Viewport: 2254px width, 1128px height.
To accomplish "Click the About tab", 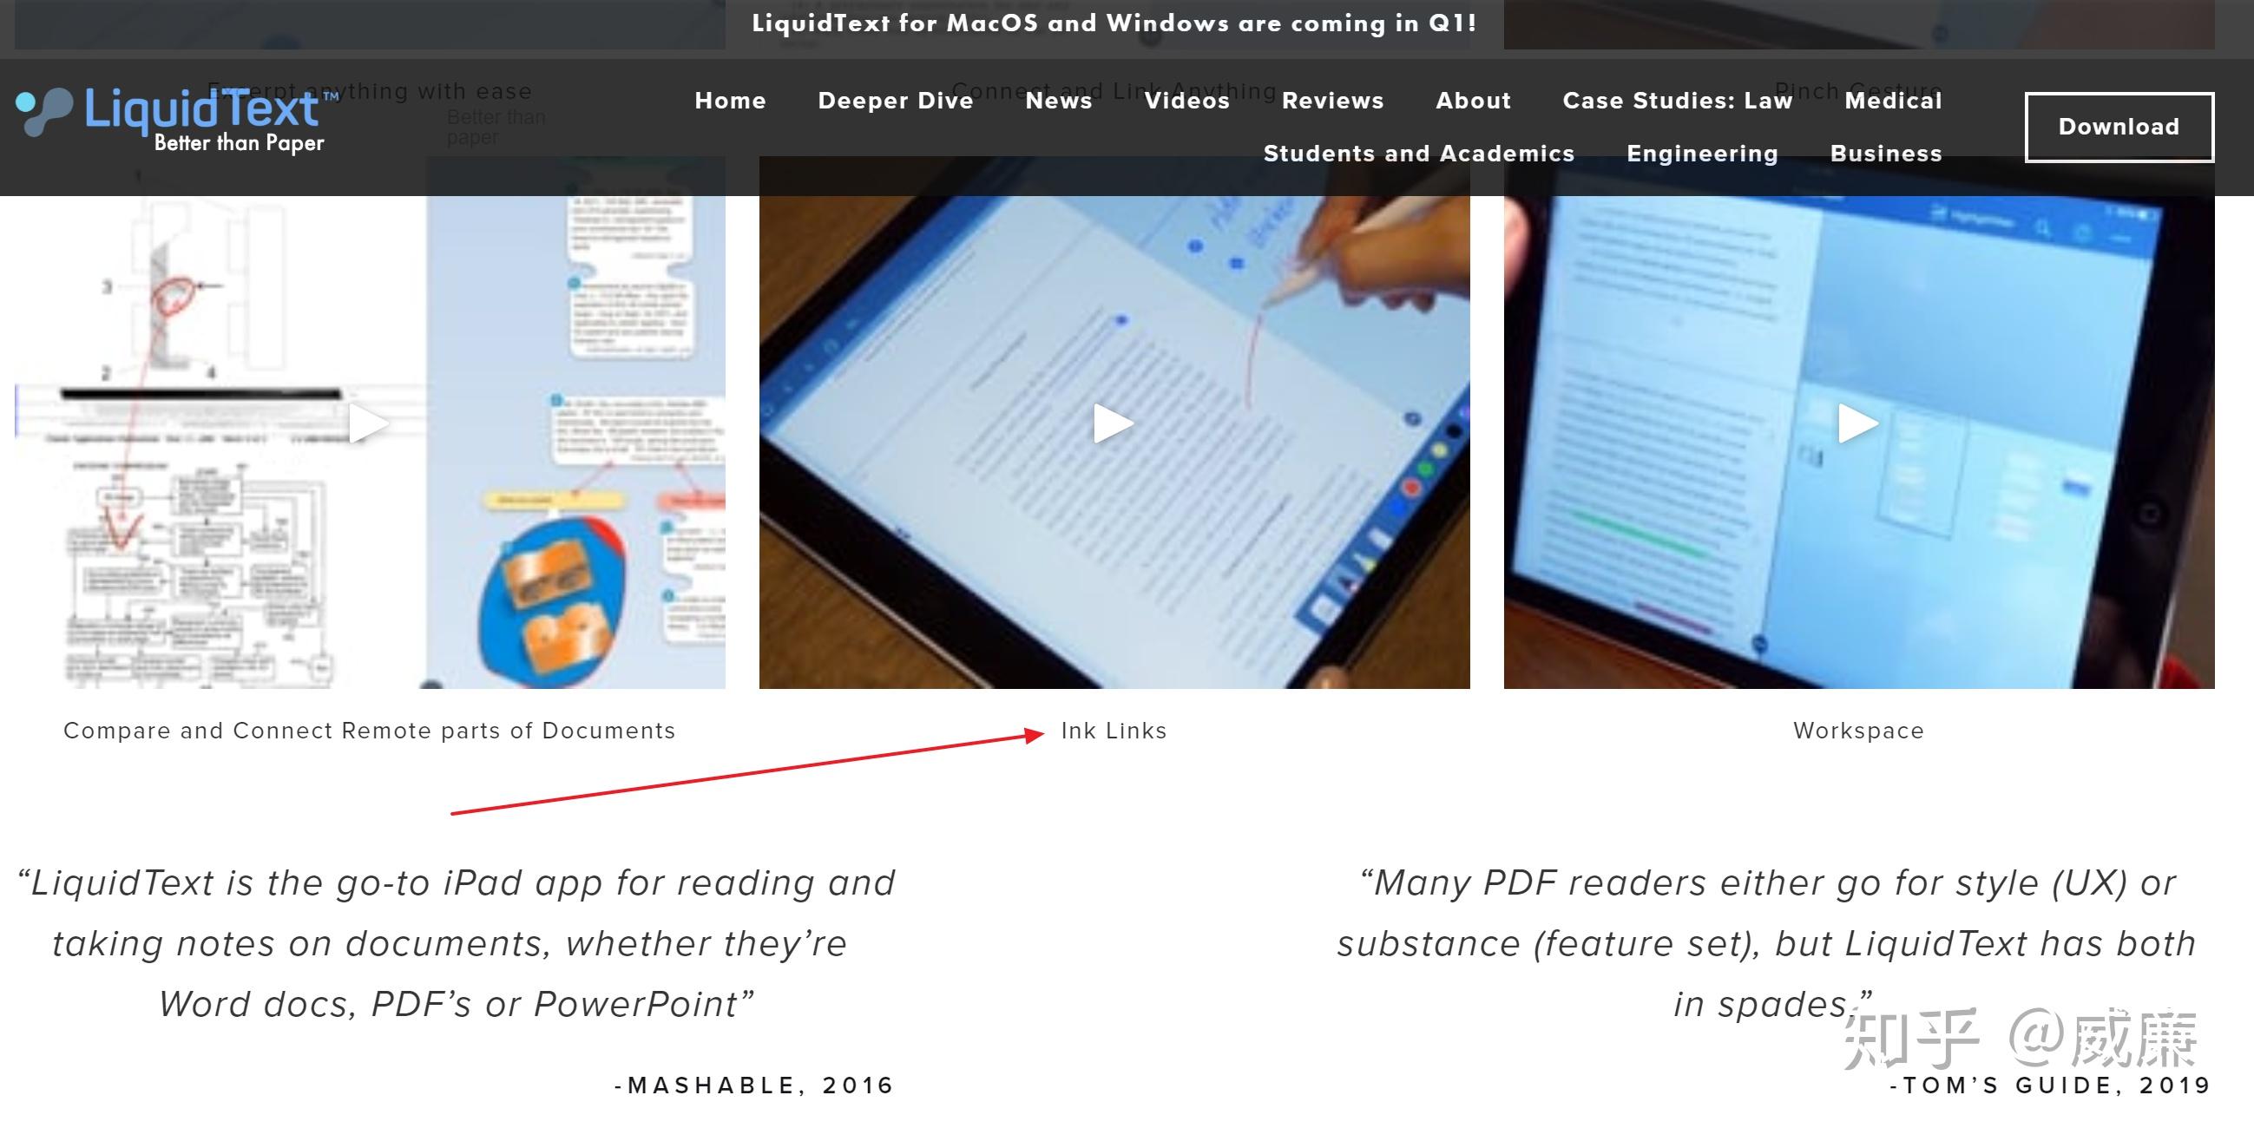I will tap(1471, 101).
